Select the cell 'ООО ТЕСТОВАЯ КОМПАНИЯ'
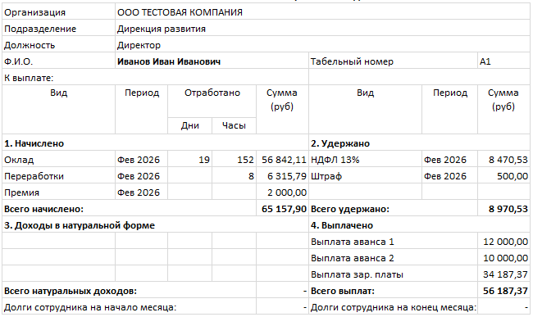The image size is (533, 317). 322,12
